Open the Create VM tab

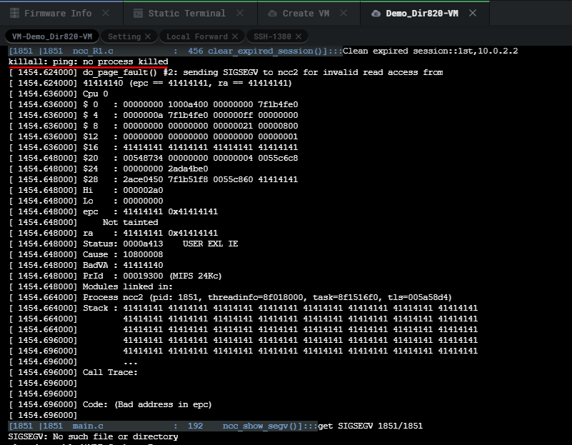pyautogui.click(x=308, y=14)
